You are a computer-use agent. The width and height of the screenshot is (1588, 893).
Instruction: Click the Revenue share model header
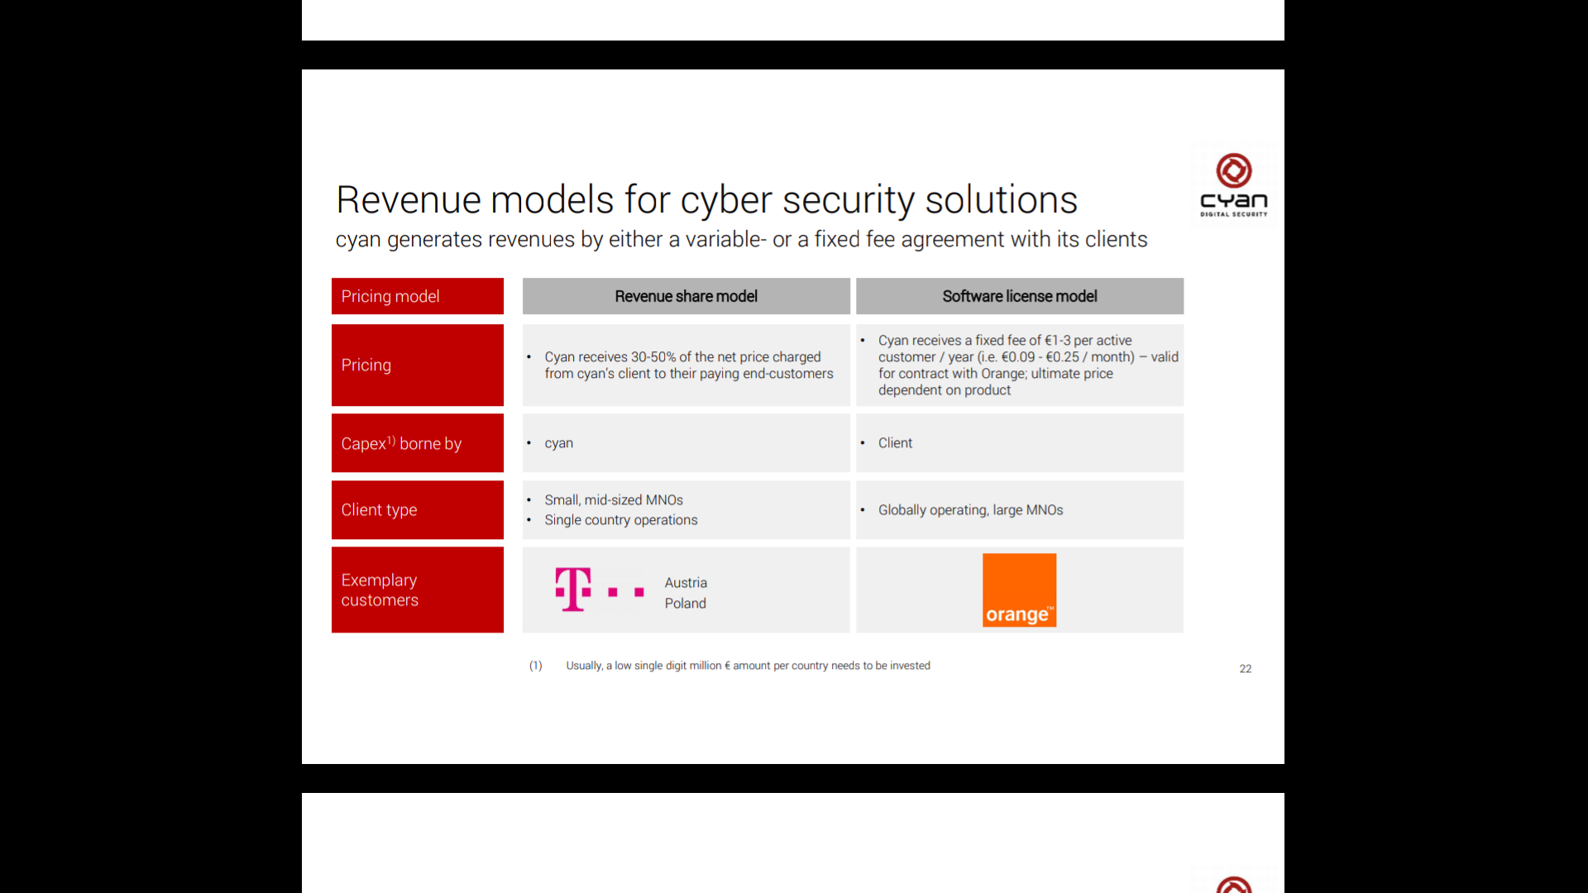686,296
